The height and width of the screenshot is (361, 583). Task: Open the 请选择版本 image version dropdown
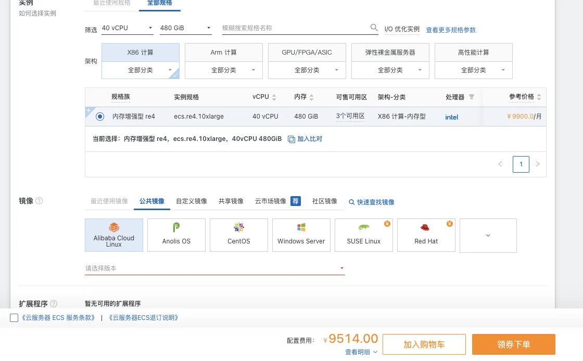coord(215,268)
